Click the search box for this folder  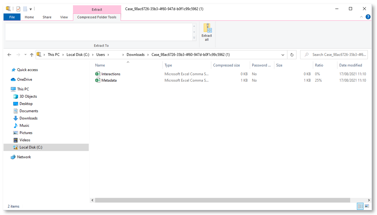[334, 55]
